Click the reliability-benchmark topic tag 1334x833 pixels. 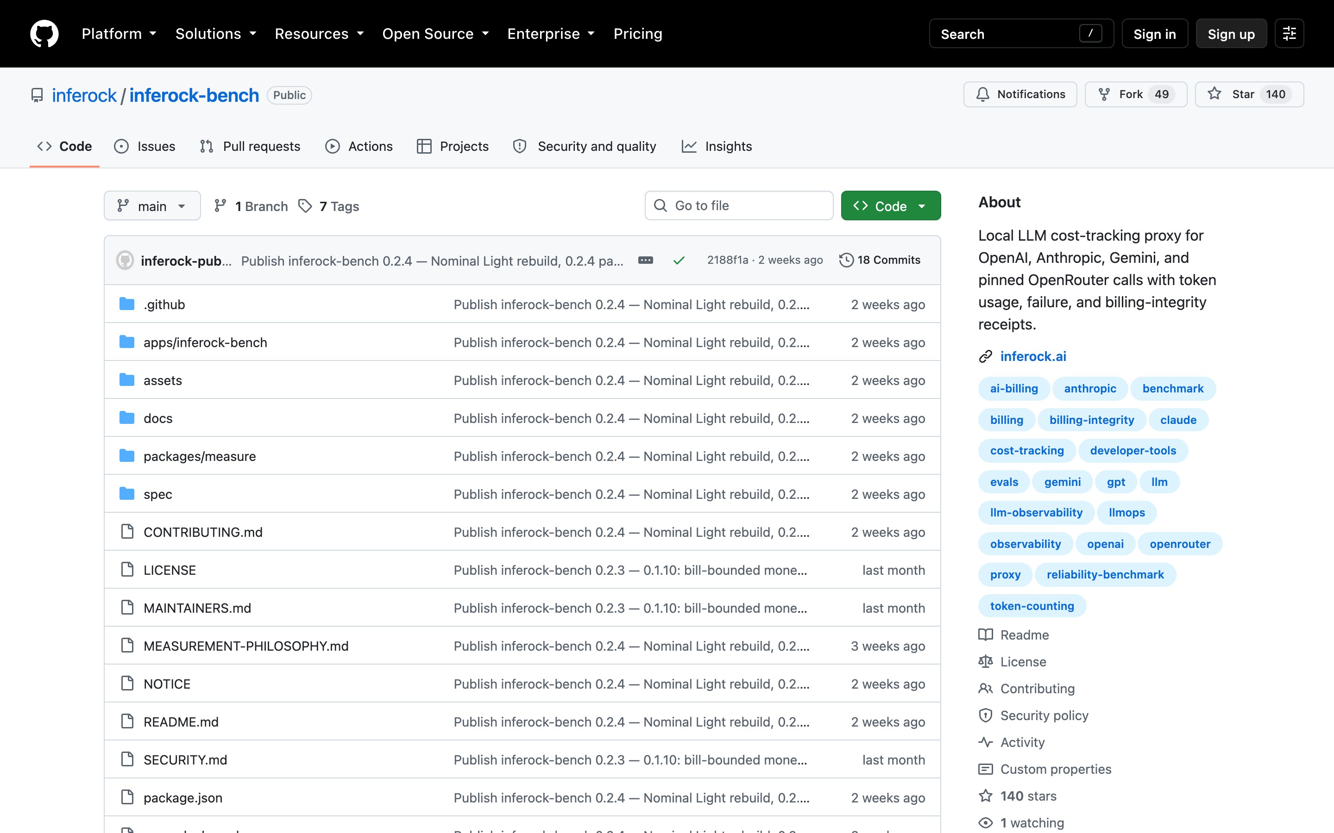[1105, 575]
